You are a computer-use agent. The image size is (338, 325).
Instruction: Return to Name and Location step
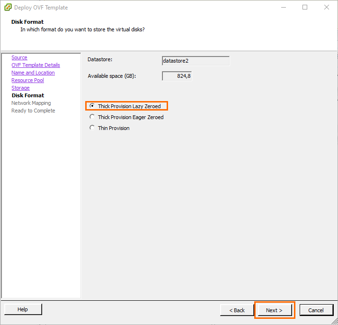[33, 73]
